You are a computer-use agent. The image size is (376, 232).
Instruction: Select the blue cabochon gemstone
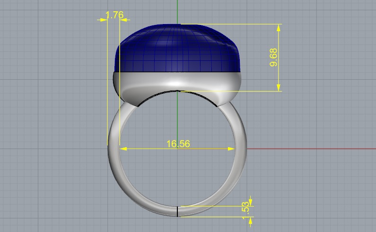coord(177,48)
